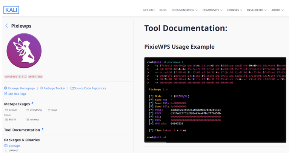The width and height of the screenshot is (289, 156).
Task: Click the Edit This Page link
Action: pos(17,94)
